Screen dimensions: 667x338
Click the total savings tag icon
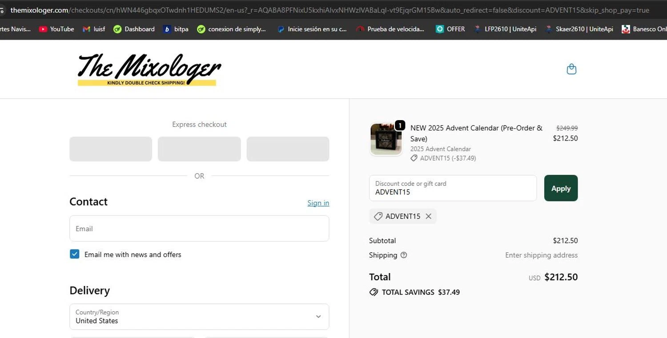point(374,292)
